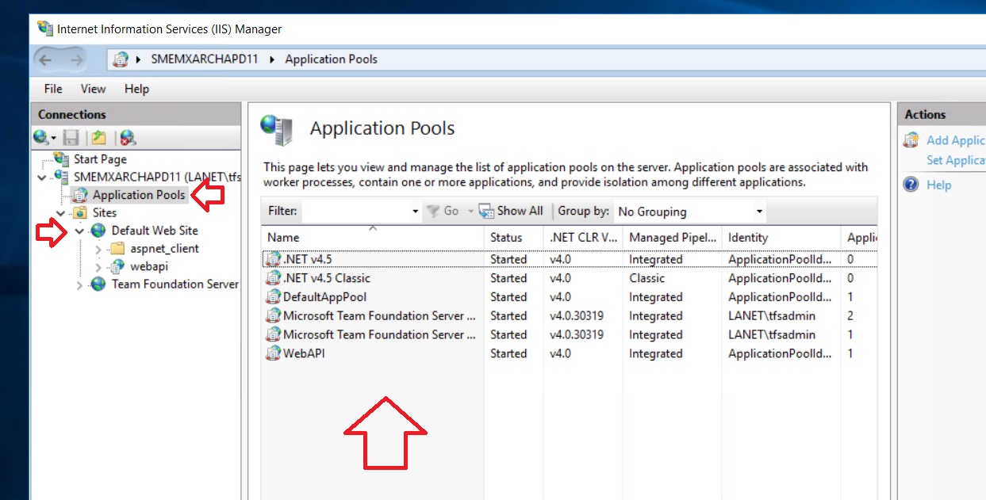986x500 pixels.
Task: Select the webapi application node
Action: [149, 267]
